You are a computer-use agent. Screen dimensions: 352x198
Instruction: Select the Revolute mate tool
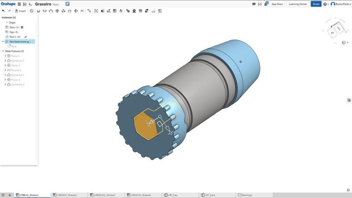tap(45, 11)
